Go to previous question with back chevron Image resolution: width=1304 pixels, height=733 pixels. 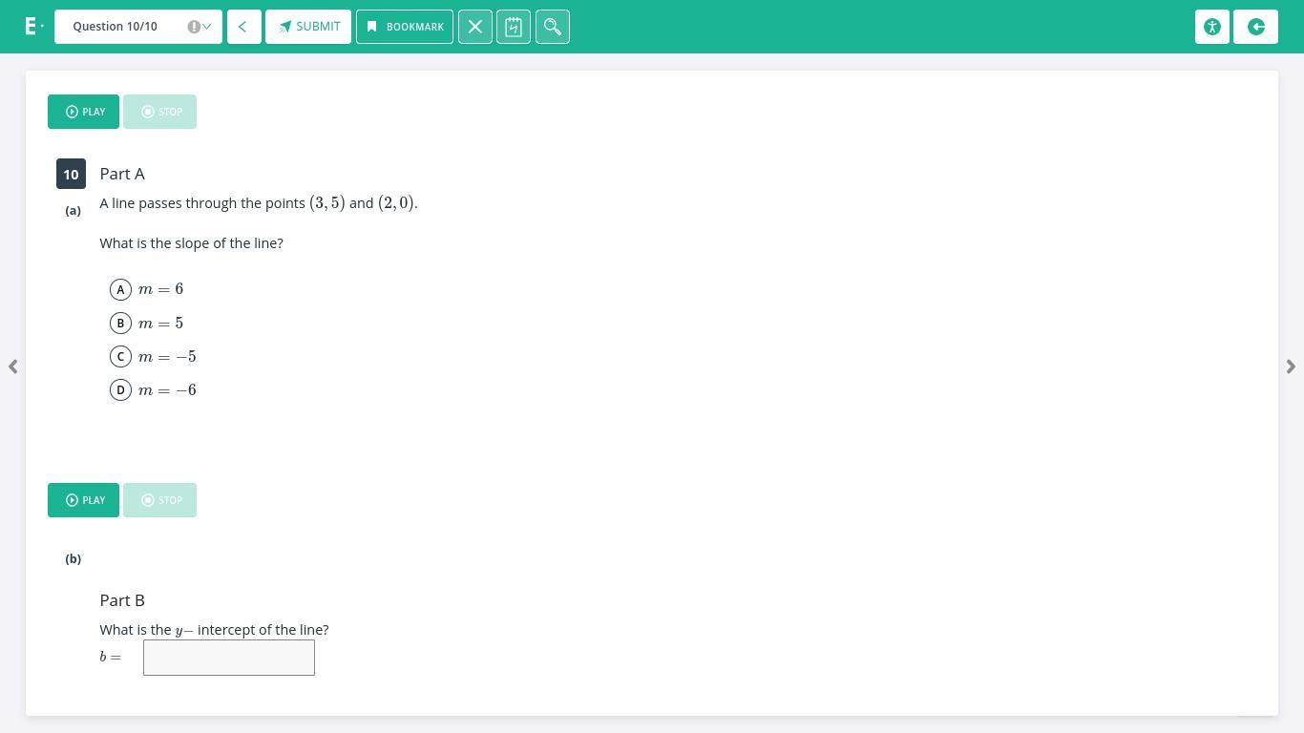(243, 27)
